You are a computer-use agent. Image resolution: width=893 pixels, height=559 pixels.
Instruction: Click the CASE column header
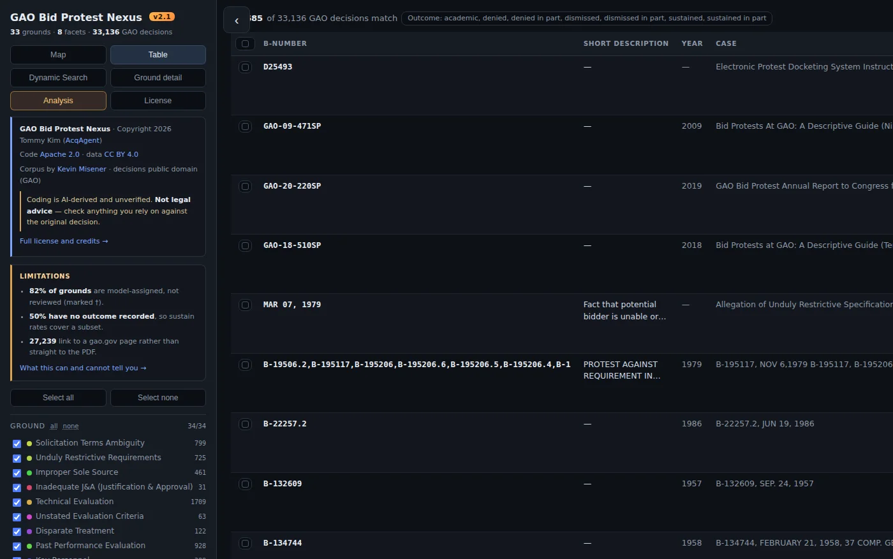pyautogui.click(x=726, y=43)
